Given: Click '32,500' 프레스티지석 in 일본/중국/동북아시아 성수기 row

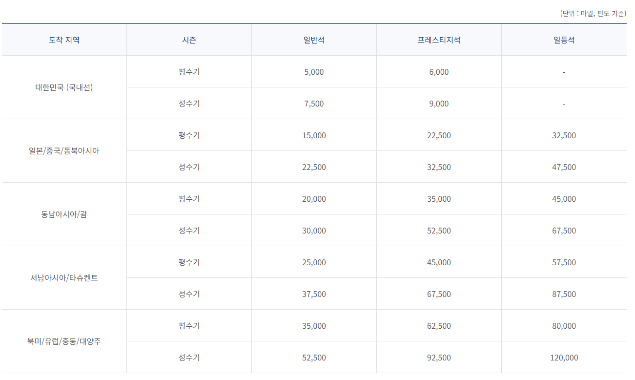Looking at the screenshot, I should tap(439, 167).
